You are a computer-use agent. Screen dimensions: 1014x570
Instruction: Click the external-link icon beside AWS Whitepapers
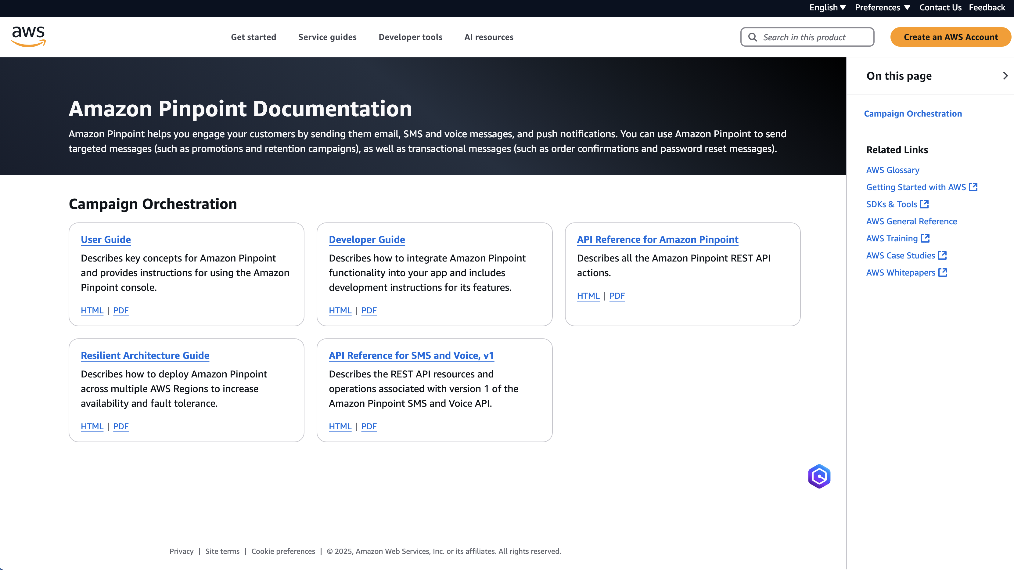[943, 272]
